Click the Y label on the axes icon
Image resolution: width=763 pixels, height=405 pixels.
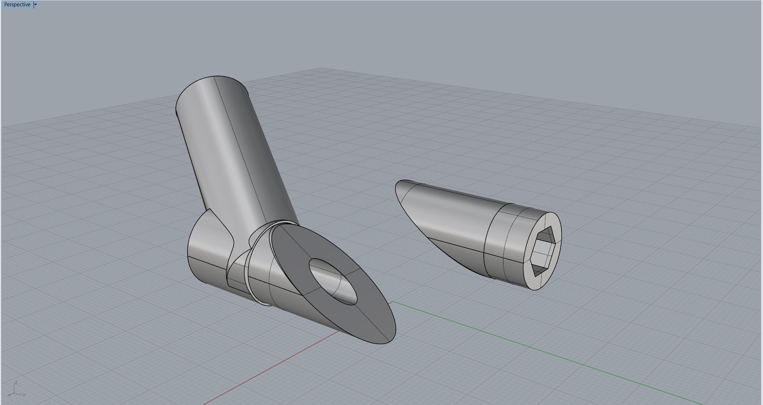point(24,394)
